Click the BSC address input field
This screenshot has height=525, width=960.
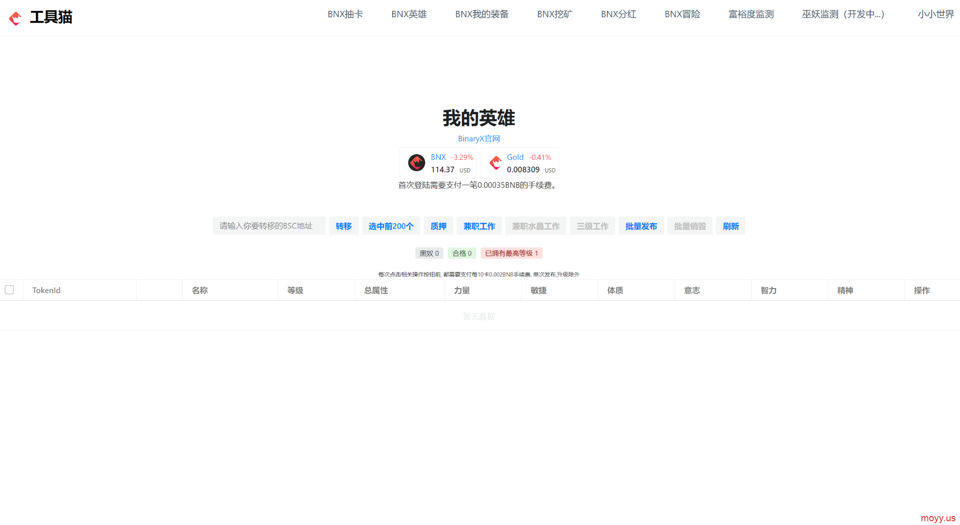click(269, 226)
